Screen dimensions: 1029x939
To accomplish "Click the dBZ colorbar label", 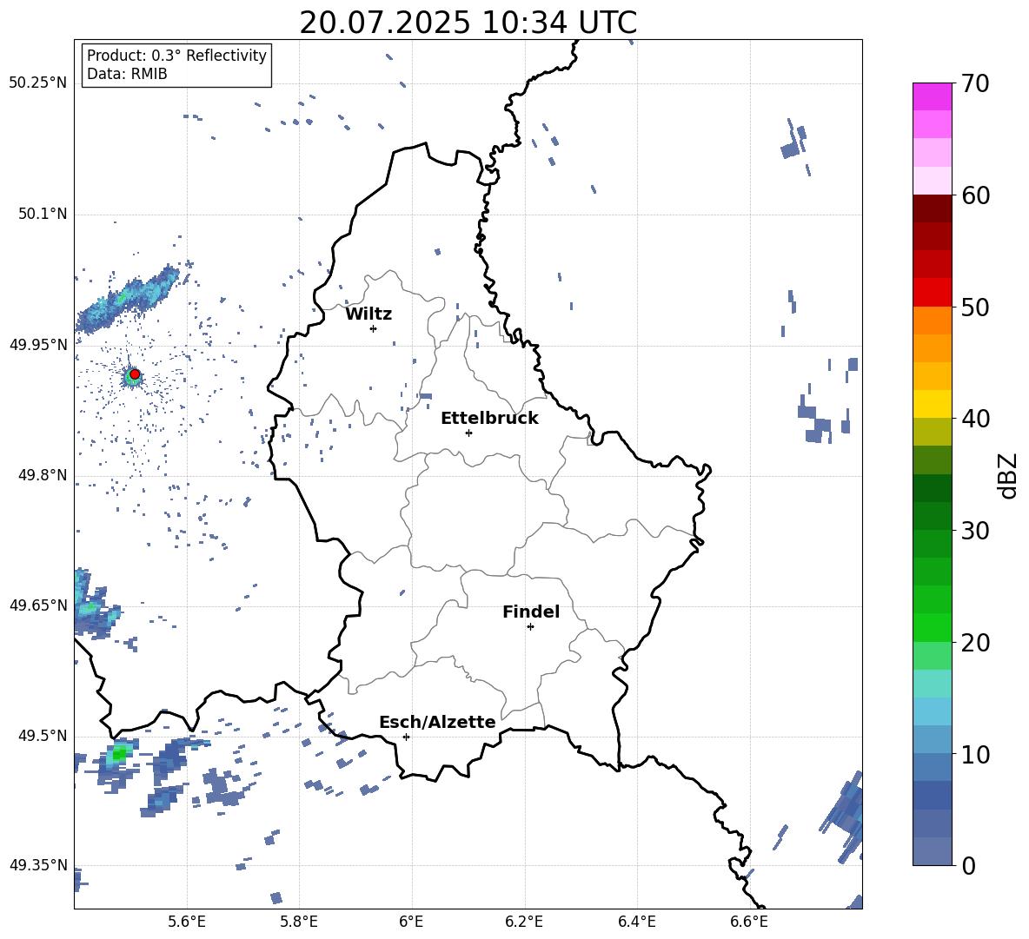I will (x=1007, y=475).
